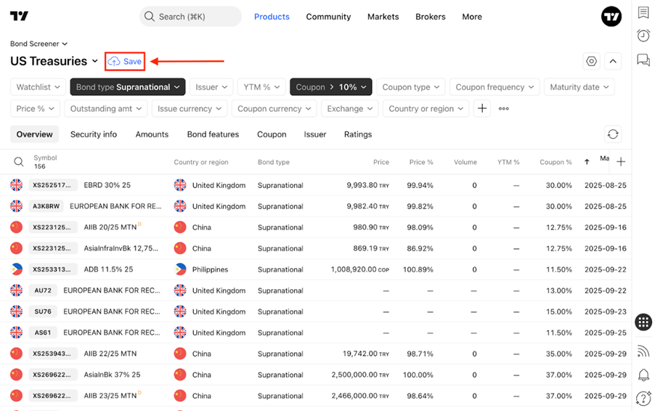Open the Brokers menu

pos(431,17)
